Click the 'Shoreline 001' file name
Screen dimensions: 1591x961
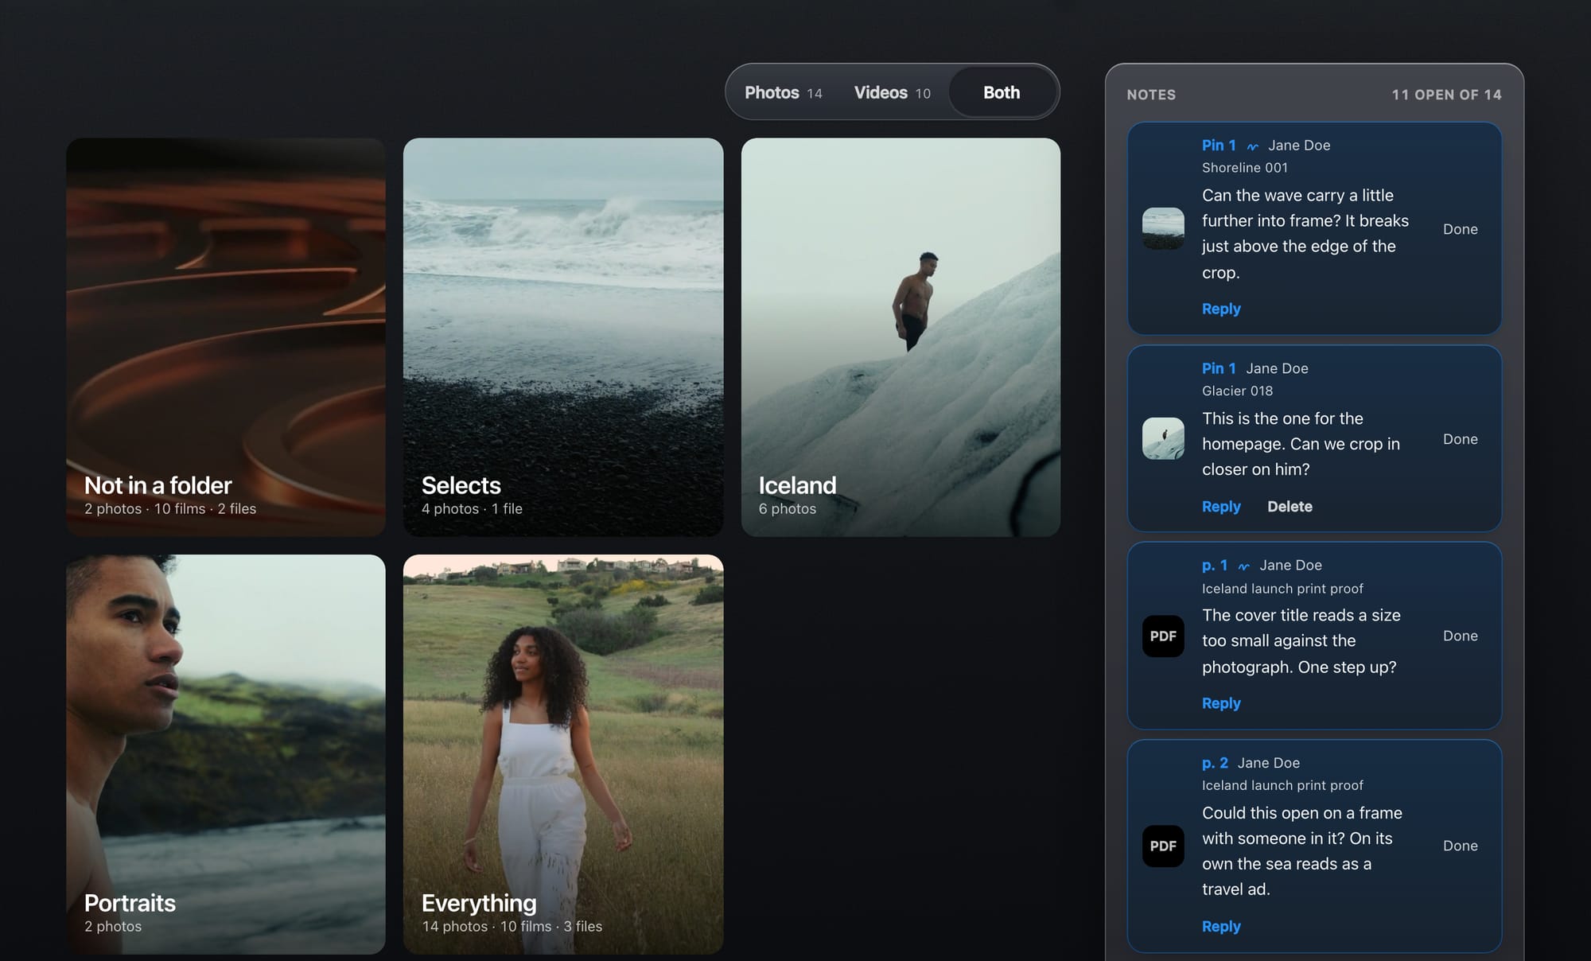click(x=1244, y=168)
